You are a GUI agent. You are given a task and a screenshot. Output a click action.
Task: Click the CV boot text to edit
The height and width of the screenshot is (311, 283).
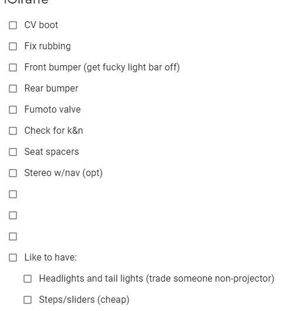click(x=41, y=25)
